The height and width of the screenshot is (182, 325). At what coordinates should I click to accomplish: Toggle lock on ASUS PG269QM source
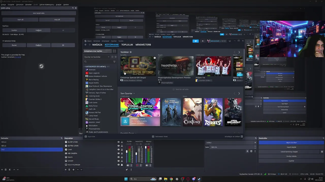122,165
